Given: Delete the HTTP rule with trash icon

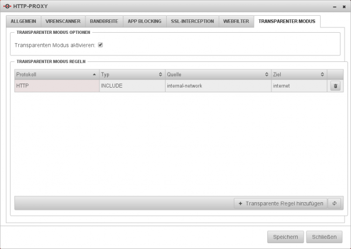Looking at the screenshot, I should 335,86.
